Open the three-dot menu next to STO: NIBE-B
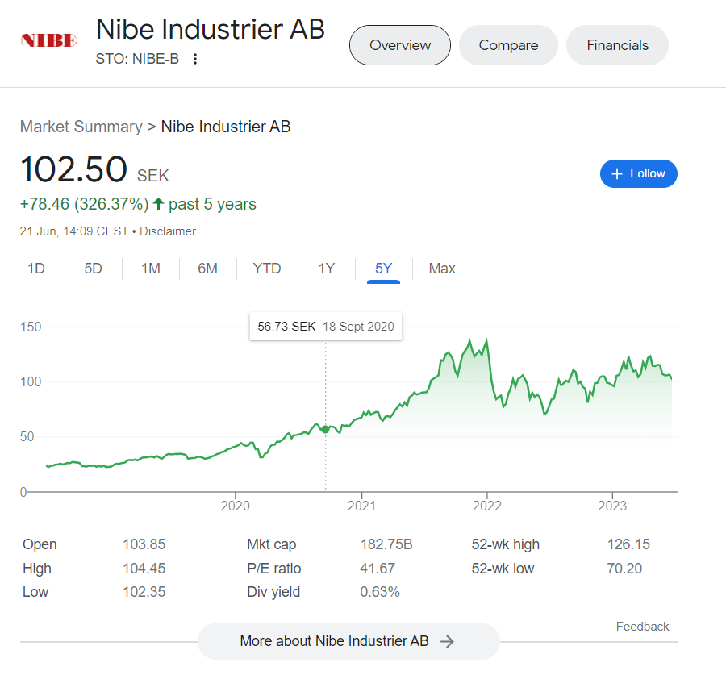The width and height of the screenshot is (726, 675). pos(195,59)
